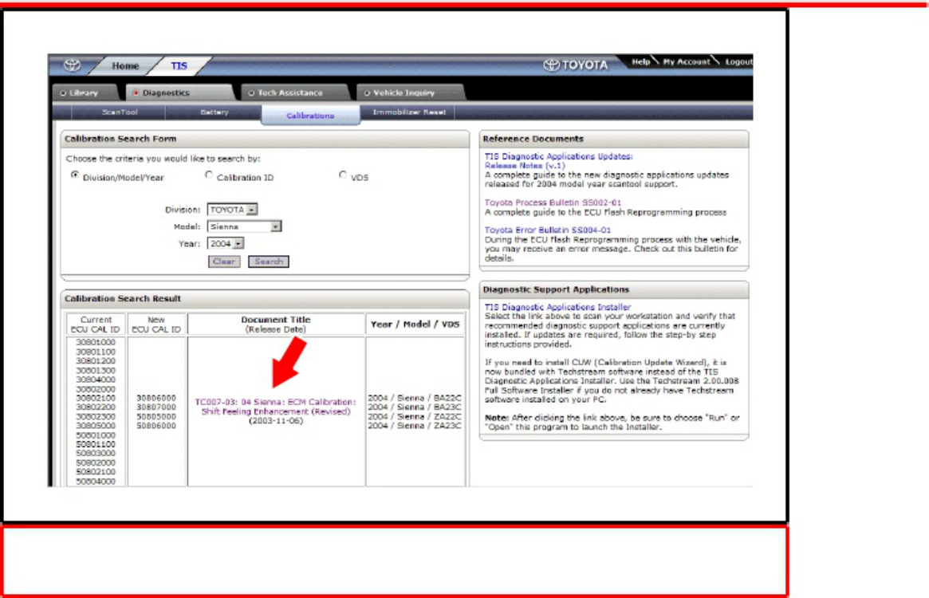Open Toyota Error Bulletin SS004-01
The image size is (929, 598).
tap(548, 230)
